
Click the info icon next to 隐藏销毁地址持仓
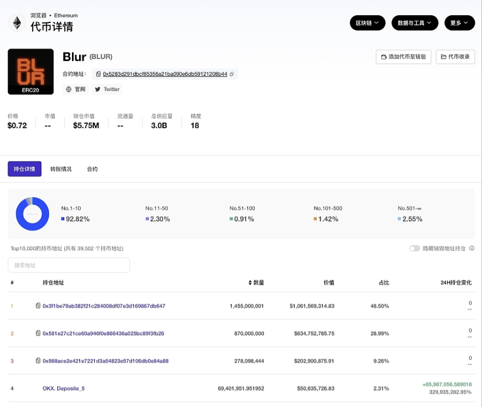tap(472, 248)
